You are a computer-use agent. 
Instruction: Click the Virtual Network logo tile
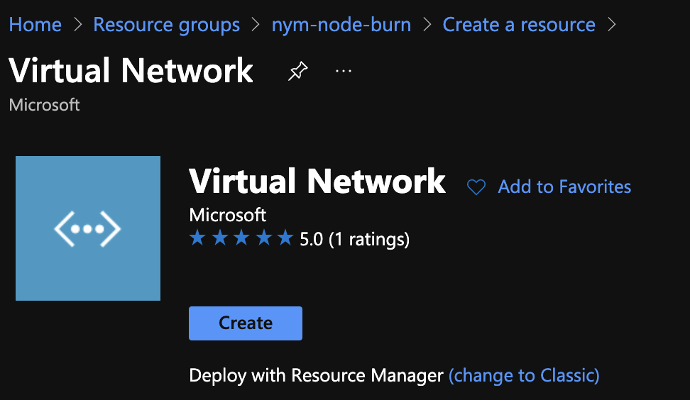click(x=88, y=228)
